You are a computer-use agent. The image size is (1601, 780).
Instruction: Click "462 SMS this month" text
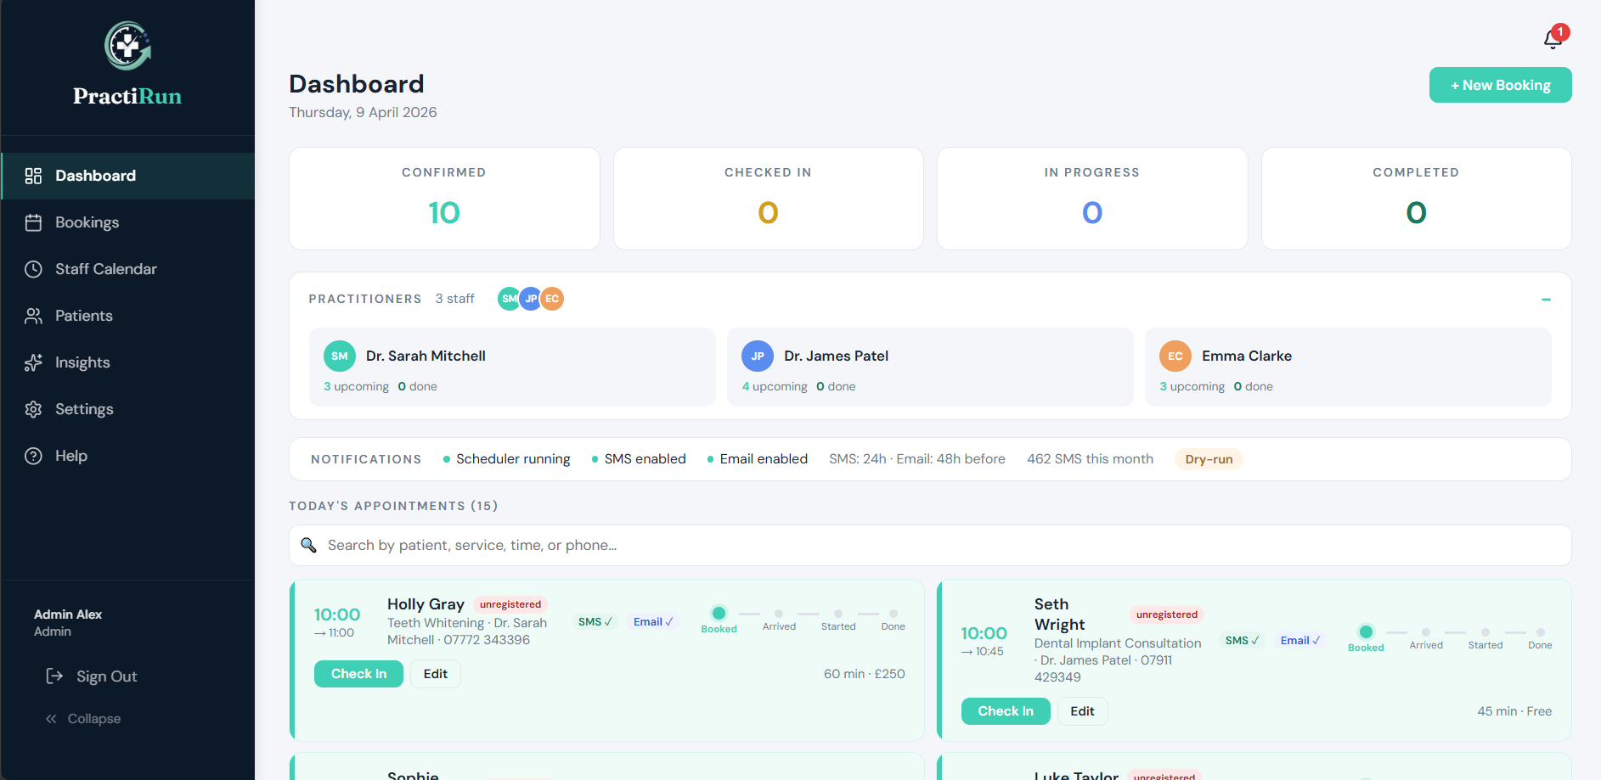pyautogui.click(x=1090, y=459)
